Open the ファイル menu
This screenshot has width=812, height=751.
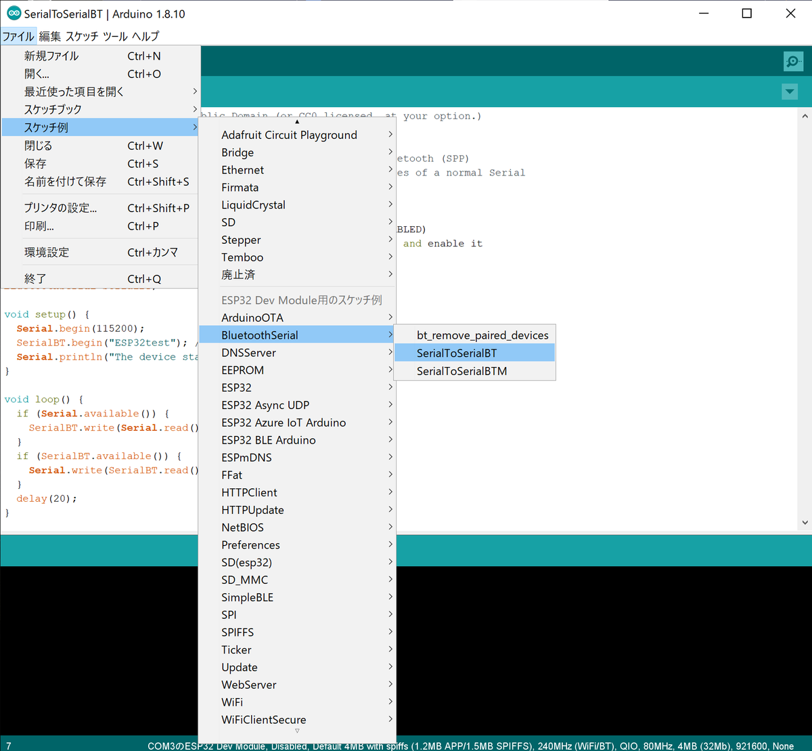[18, 36]
